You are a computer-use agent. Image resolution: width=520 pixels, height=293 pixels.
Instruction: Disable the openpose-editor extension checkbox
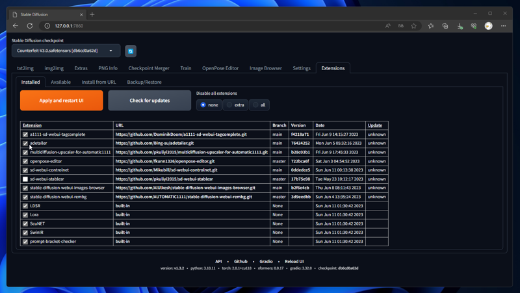tap(25, 161)
